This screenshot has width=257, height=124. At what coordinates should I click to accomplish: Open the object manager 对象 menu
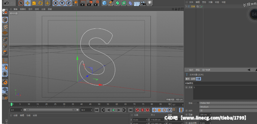pyautogui.click(x=210, y=2)
